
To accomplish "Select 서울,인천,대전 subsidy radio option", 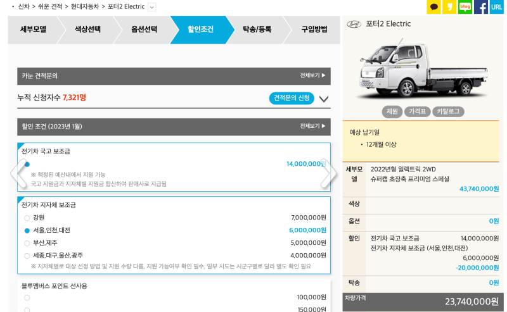I will [x=27, y=230].
